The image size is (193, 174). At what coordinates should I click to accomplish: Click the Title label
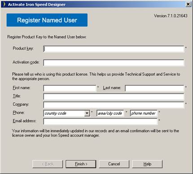pyautogui.click(x=17, y=96)
